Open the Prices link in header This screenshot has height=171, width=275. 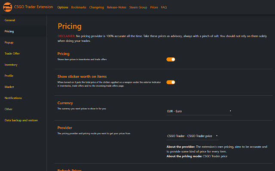[154, 7]
